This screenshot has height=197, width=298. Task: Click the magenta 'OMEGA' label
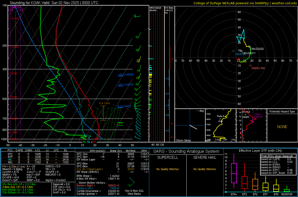(16, 7)
